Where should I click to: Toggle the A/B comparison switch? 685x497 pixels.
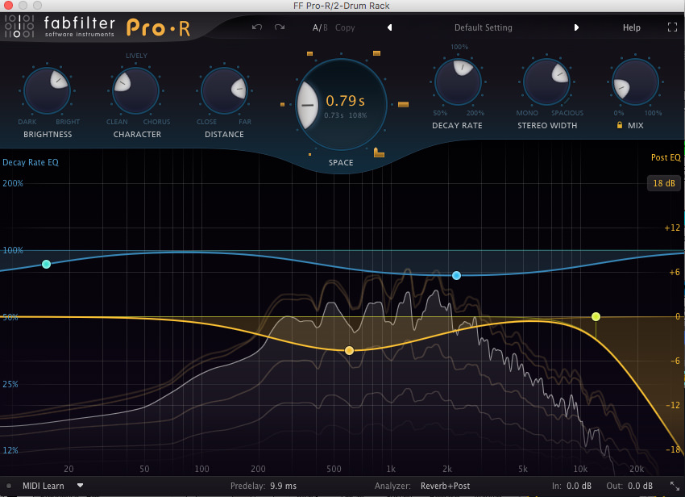point(320,27)
